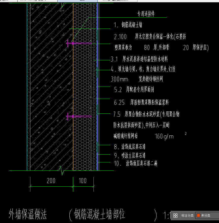The width and height of the screenshot is (219, 223).
Task: Select the '防水抗裂抹面砂浆),中间压入一层耐' line
Action: [141, 125]
